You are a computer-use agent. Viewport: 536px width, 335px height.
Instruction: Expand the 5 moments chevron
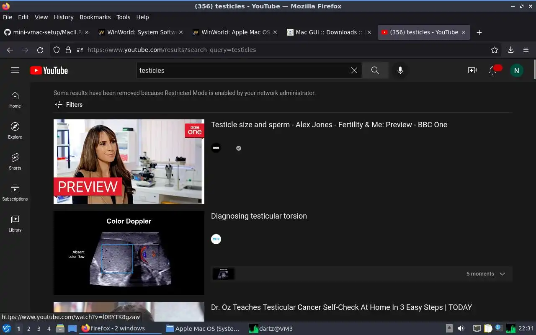502,274
